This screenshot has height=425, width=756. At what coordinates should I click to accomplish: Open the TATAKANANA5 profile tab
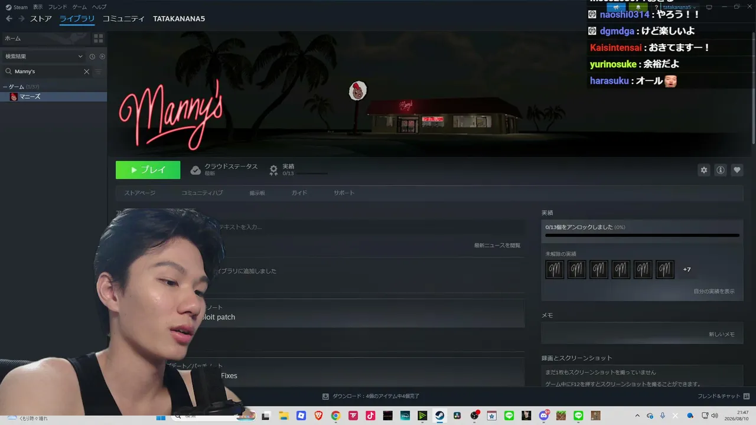tap(179, 19)
